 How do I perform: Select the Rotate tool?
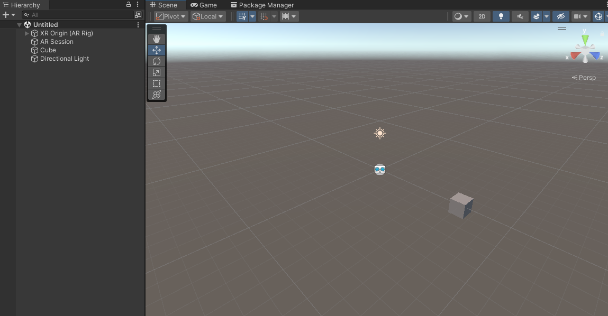click(157, 61)
